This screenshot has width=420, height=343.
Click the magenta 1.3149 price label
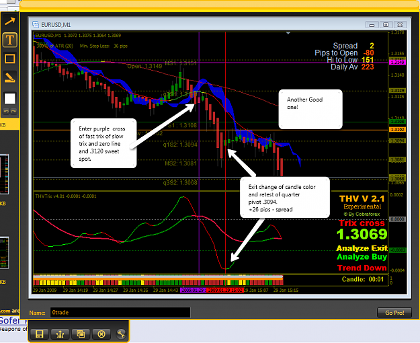pyautogui.click(x=398, y=63)
